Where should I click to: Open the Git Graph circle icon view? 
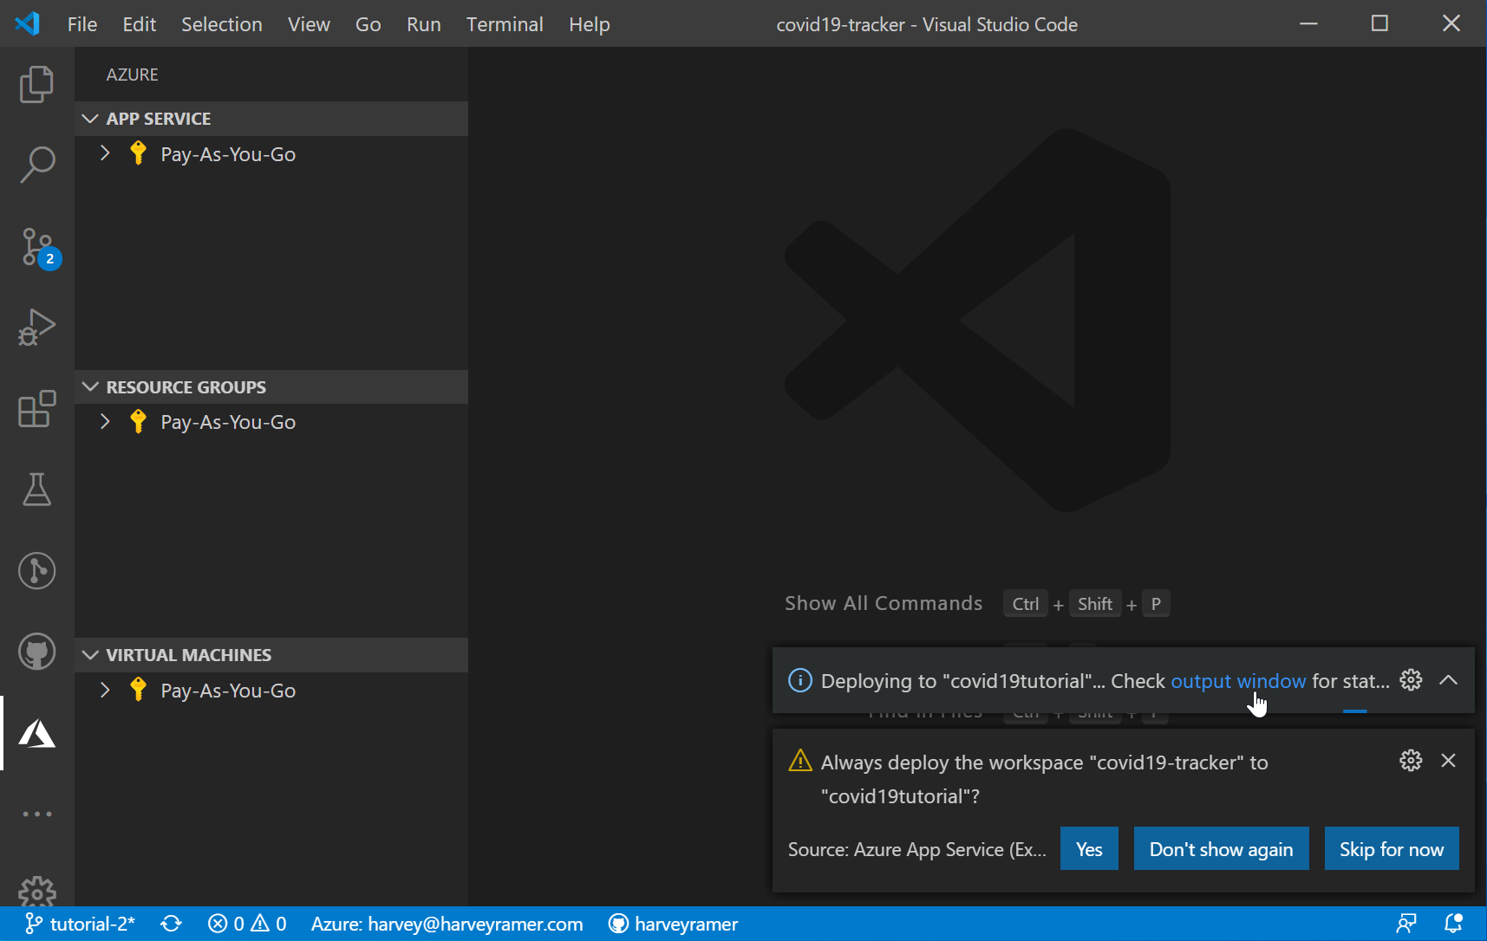[36, 571]
